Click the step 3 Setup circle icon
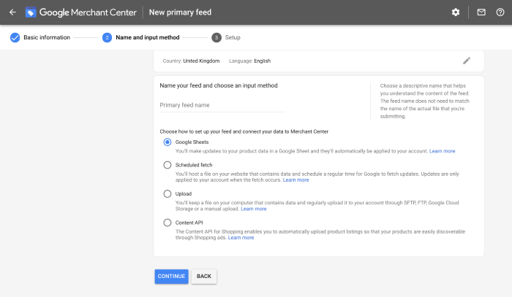Image resolution: width=512 pixels, height=297 pixels. click(217, 37)
